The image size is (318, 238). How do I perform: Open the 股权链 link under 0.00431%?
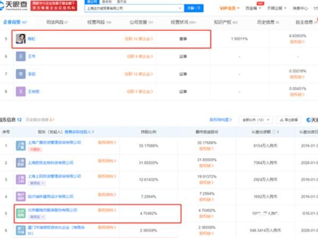(297, 94)
